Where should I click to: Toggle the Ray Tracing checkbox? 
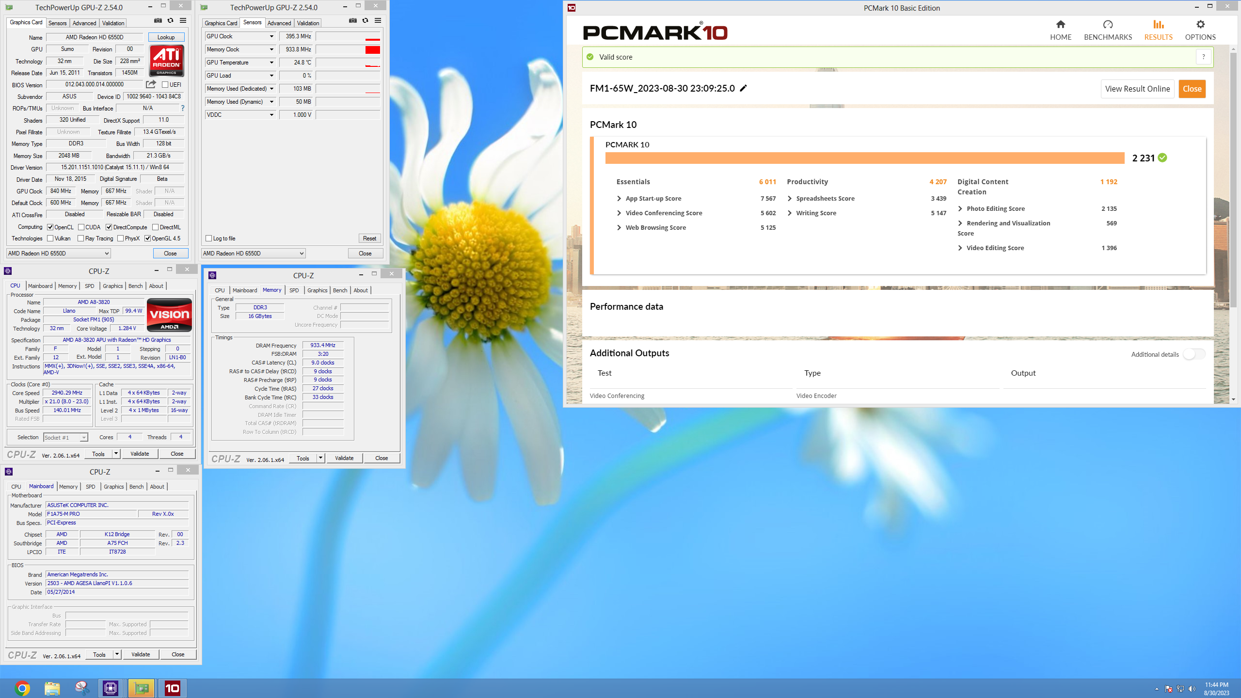coord(81,238)
